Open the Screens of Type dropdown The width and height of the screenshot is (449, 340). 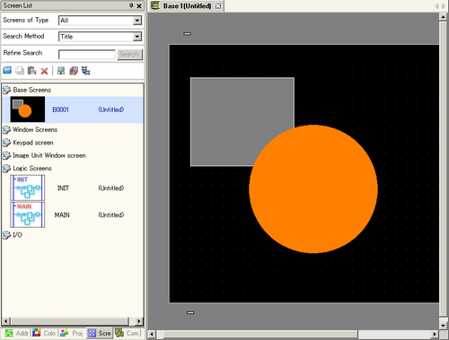(x=137, y=21)
